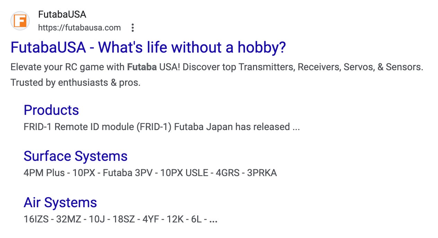The width and height of the screenshot is (438, 238).
Task: Click '4PM Plus' in Surface Systems snippet
Action: pyautogui.click(x=44, y=173)
